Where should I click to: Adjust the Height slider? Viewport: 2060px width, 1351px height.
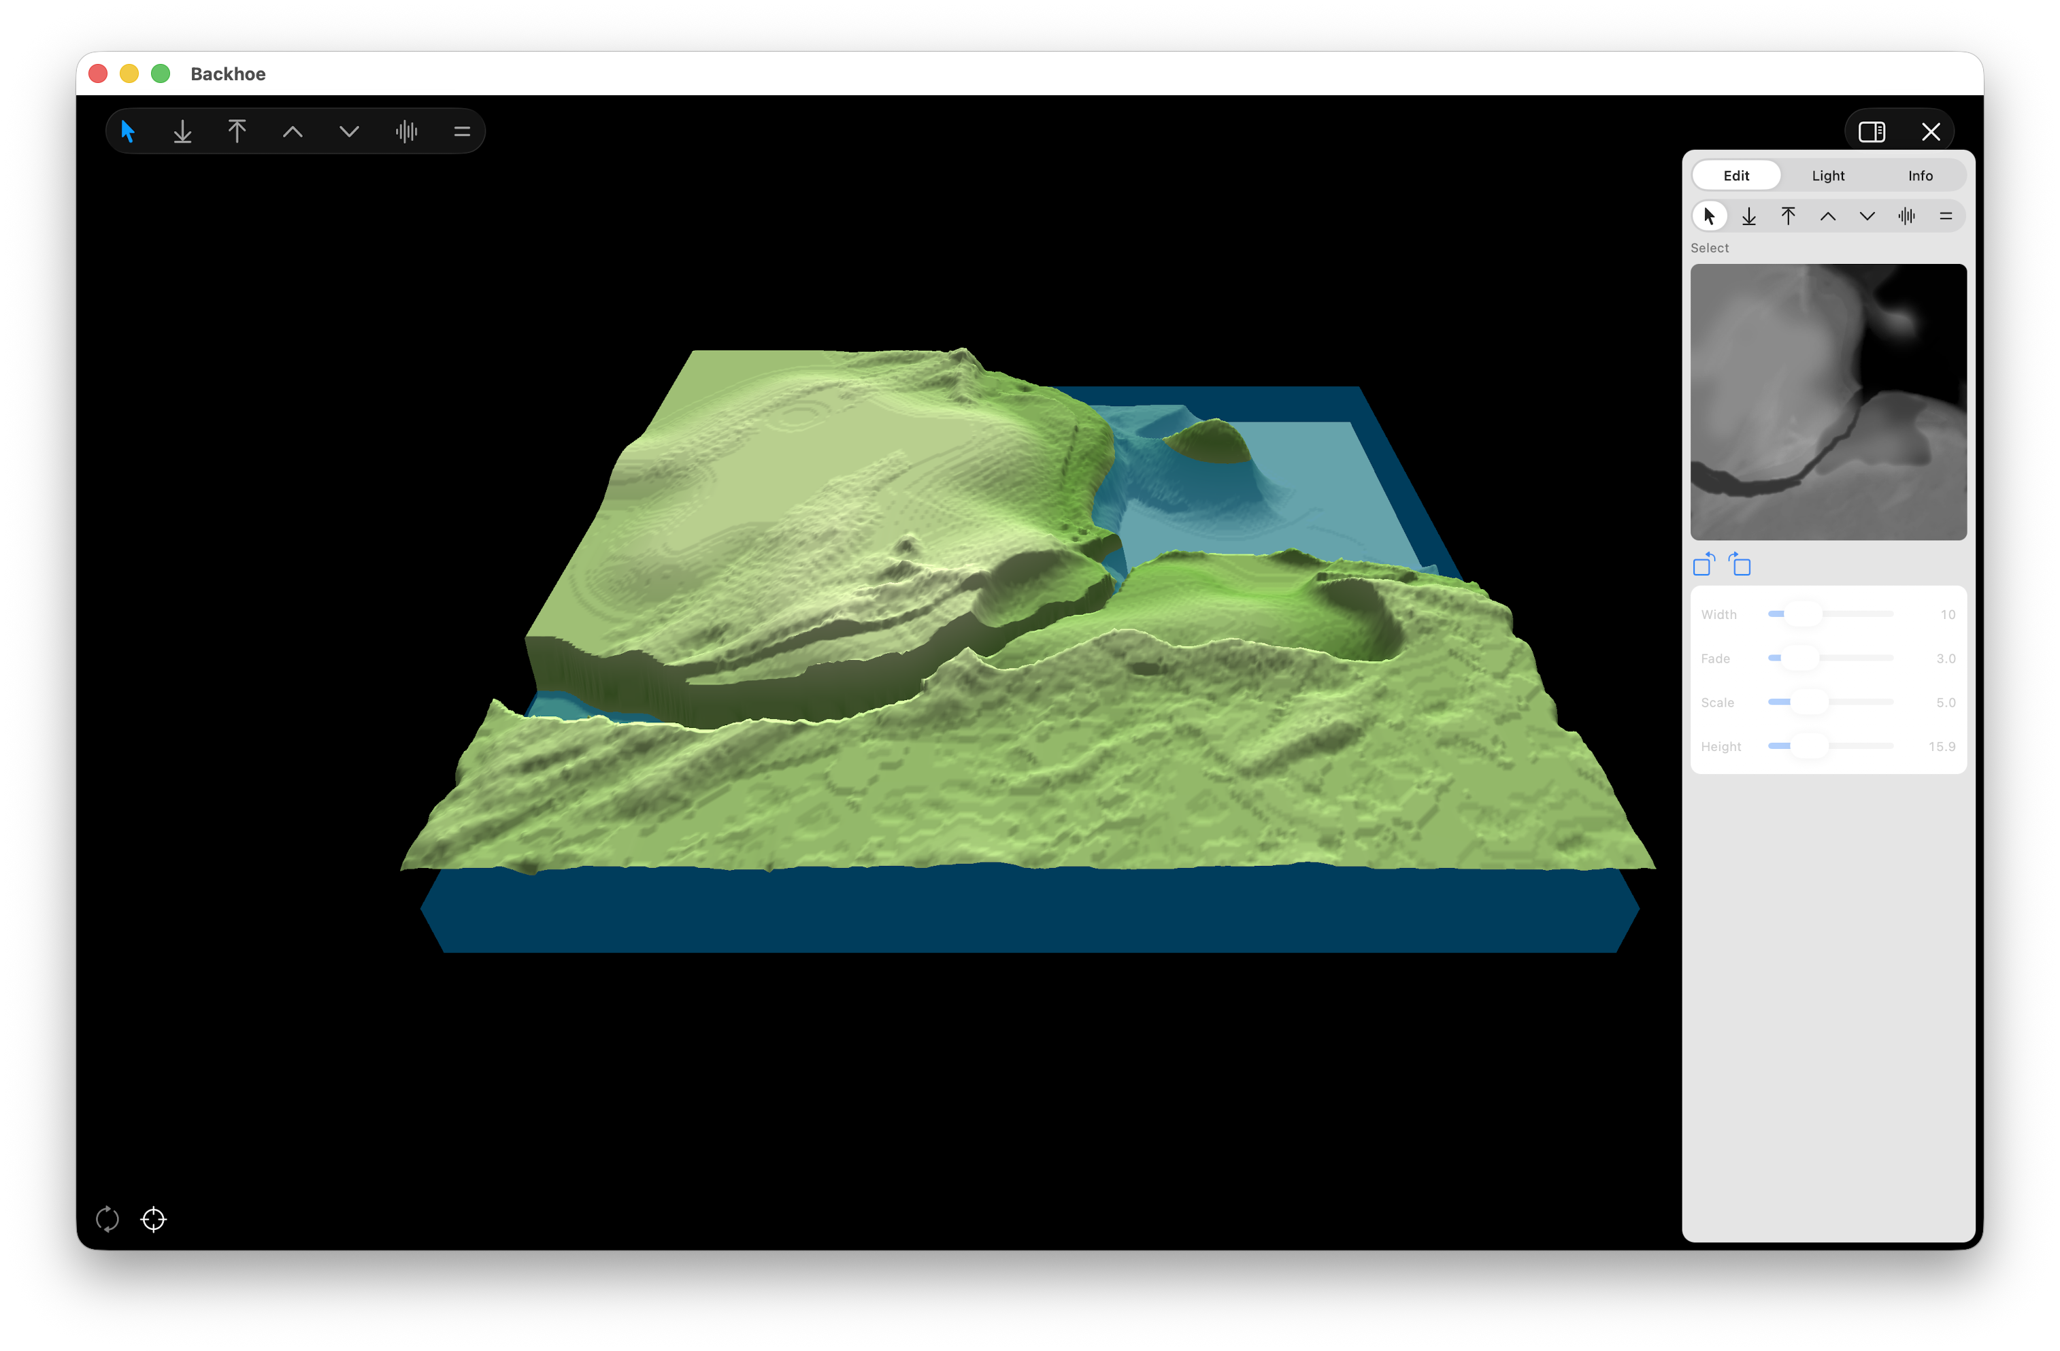(1809, 746)
